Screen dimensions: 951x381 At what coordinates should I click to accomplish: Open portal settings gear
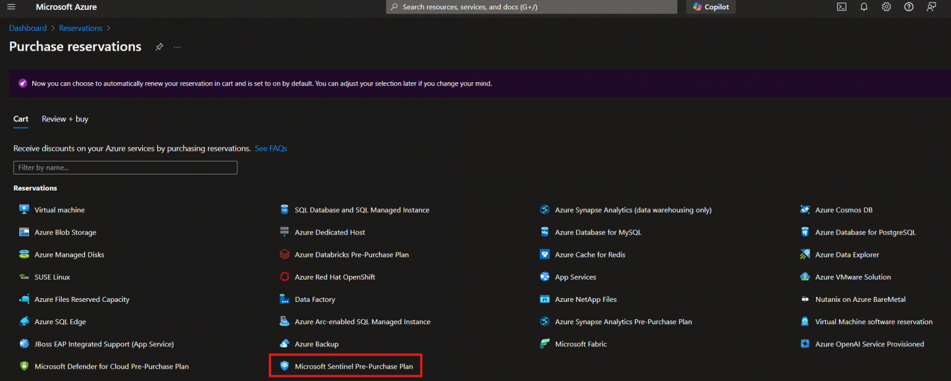pyautogui.click(x=886, y=7)
